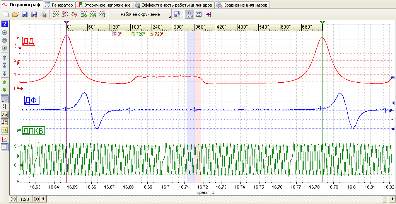Click the green 720° marker two readout

138,34
